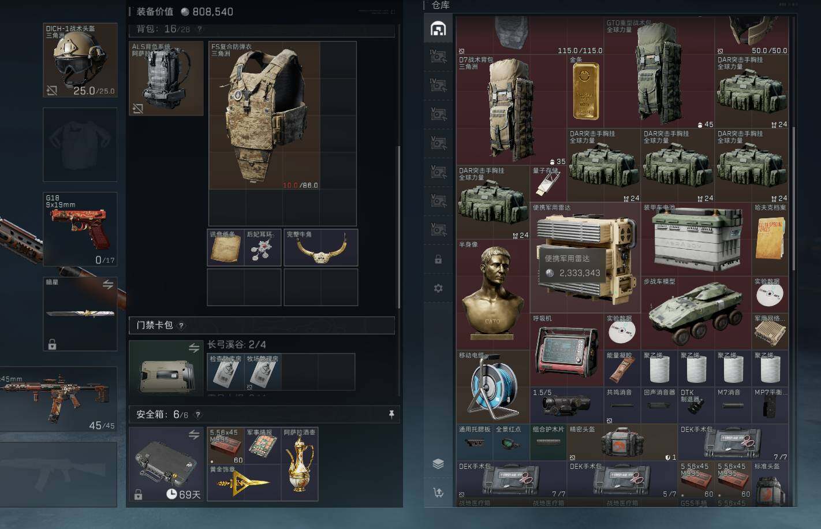Click the MP7平衡 attachment item

point(770,406)
